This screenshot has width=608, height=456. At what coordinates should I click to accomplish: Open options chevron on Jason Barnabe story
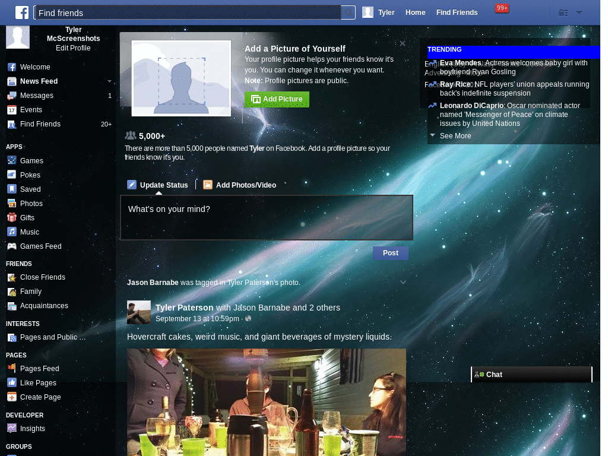pos(403,283)
